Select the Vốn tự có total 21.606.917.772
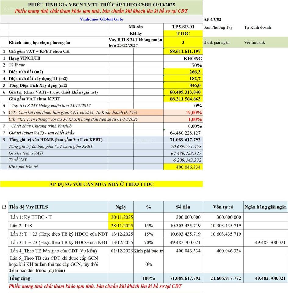The height and width of the screenshot is (293, 288). (223, 278)
